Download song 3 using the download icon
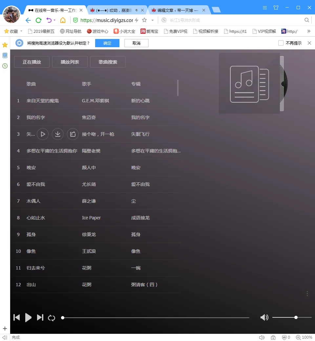This screenshot has width=315, height=341. pos(58,134)
